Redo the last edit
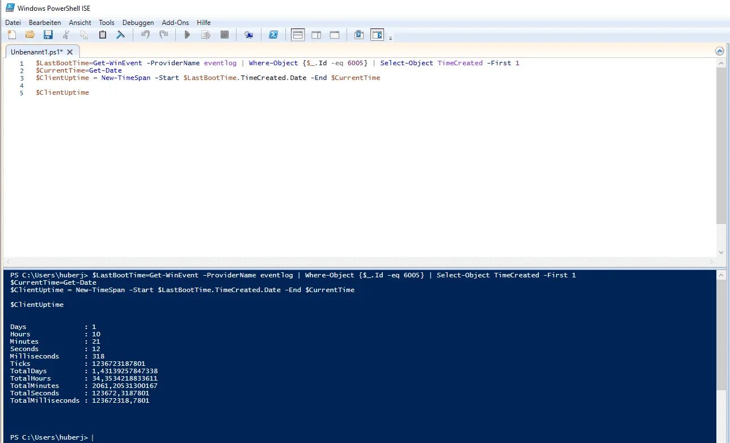730x443 pixels. (x=163, y=35)
